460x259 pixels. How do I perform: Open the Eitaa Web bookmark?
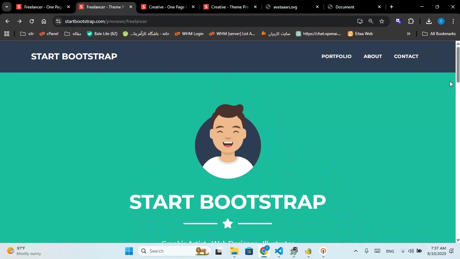pos(360,34)
